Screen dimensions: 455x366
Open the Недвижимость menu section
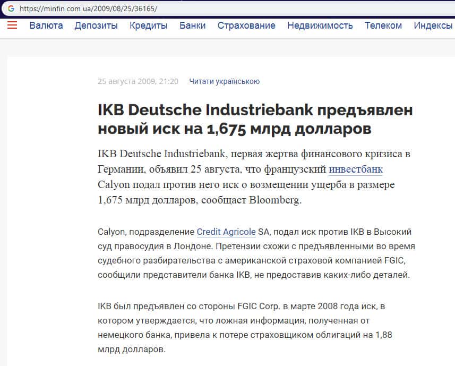320,25
